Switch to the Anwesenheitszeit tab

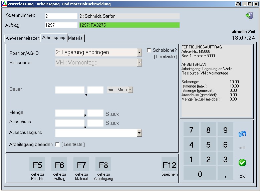(x=22, y=38)
